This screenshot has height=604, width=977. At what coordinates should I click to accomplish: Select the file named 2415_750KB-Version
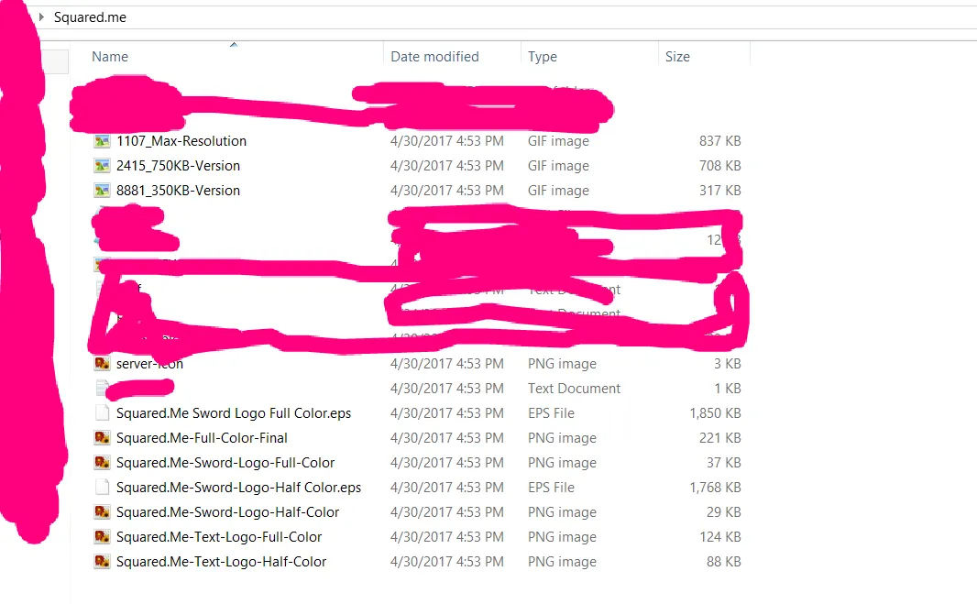(178, 166)
